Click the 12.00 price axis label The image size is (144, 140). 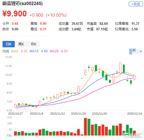coord(9,57)
